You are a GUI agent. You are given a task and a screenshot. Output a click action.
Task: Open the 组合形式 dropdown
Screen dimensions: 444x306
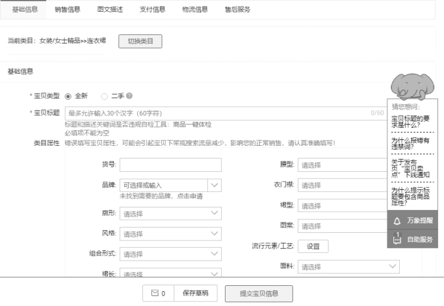point(170,254)
